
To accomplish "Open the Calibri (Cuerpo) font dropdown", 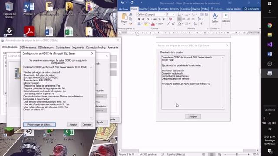I will [x=165, y=14].
